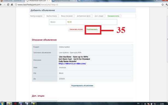Viewport: 168px width, 105px height.
Task: Click the Minsk city value
Action: click(x=61, y=73)
